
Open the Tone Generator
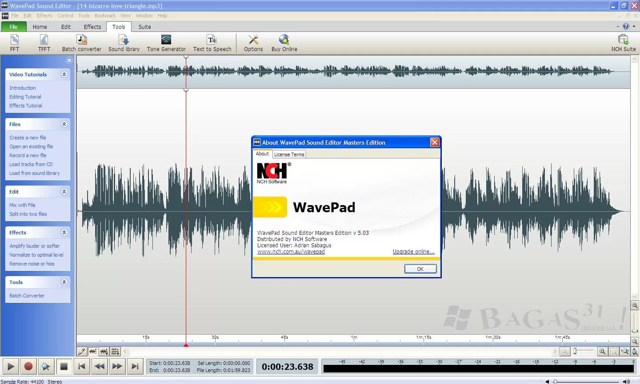[166, 44]
